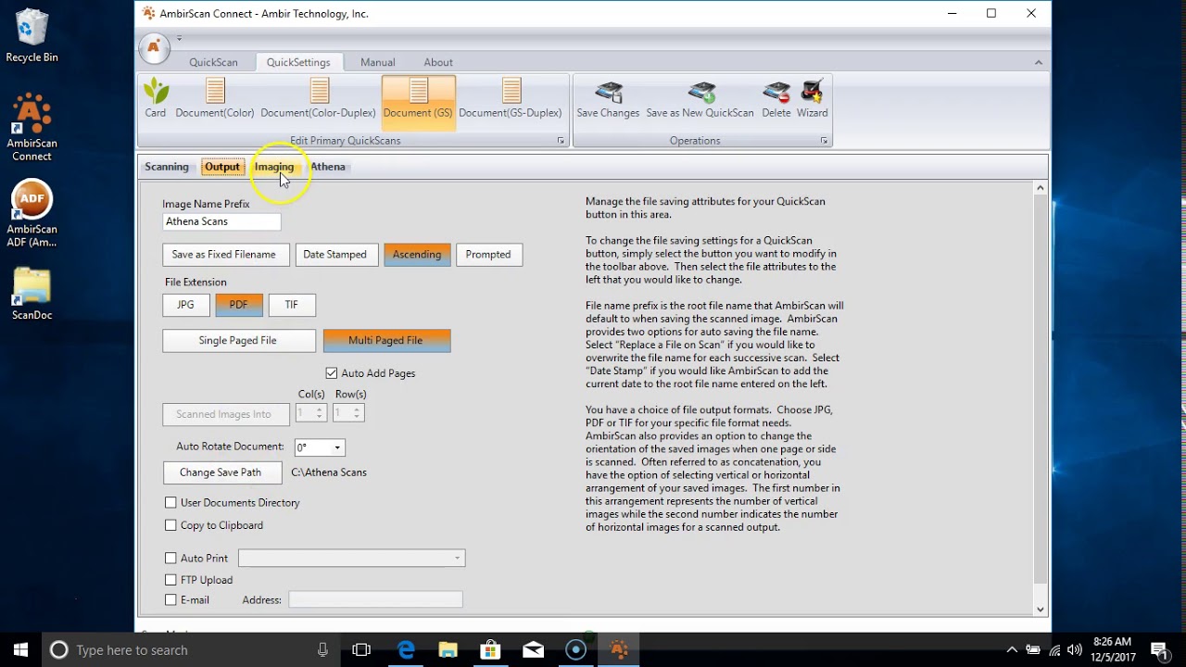1186x667 pixels.
Task: Click the settings panel scroll down arrow
Action: coord(1040,609)
